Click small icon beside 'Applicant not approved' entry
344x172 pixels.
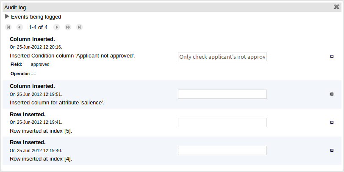coord(332,56)
